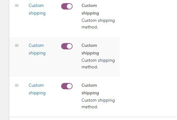The height and width of the screenshot is (120, 177).
Task: Open the top Custom shipping link
Action: (37, 9)
